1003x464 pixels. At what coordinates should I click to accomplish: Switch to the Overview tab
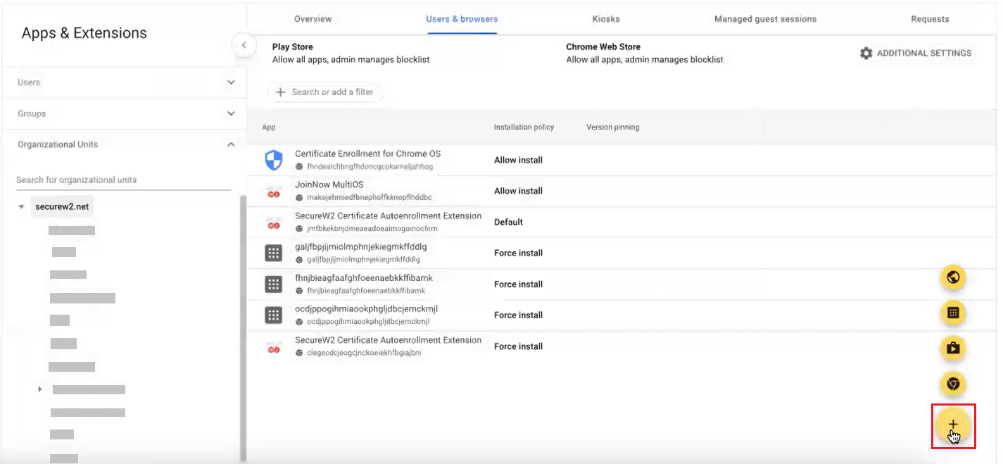point(313,19)
